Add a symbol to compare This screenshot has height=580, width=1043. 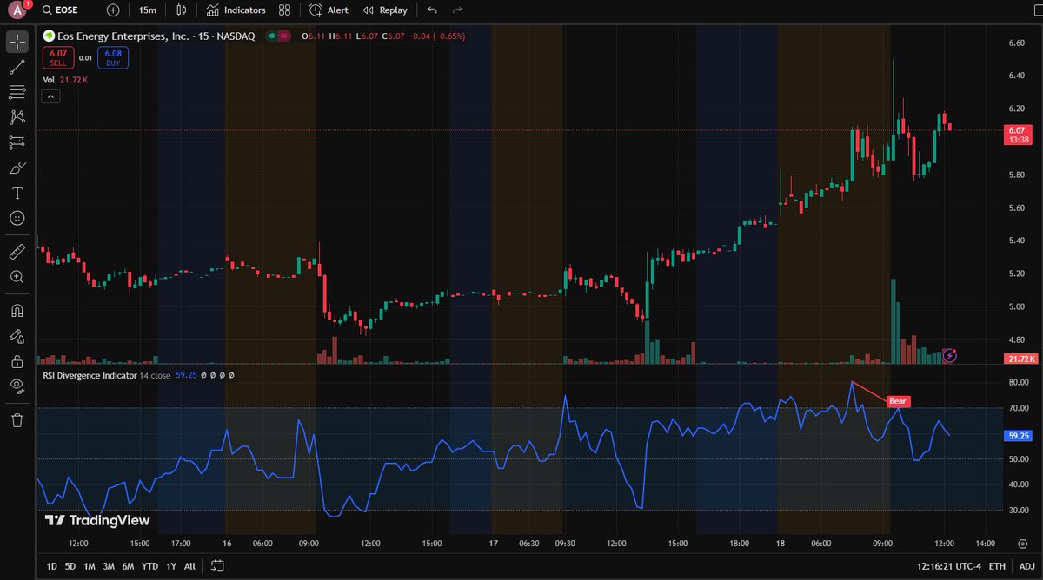tap(113, 10)
